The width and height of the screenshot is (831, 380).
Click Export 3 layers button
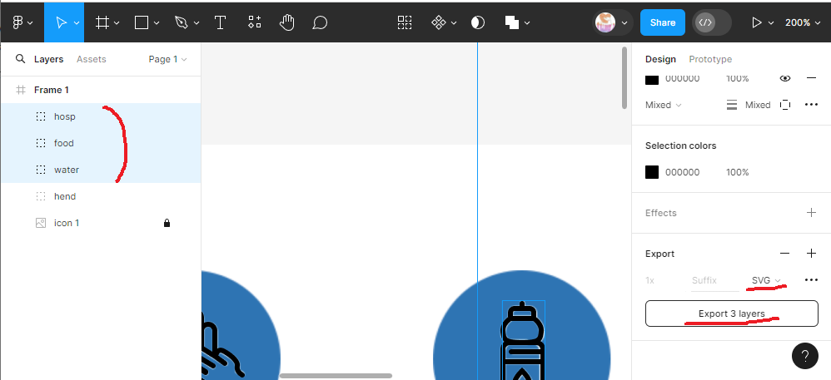coord(731,313)
